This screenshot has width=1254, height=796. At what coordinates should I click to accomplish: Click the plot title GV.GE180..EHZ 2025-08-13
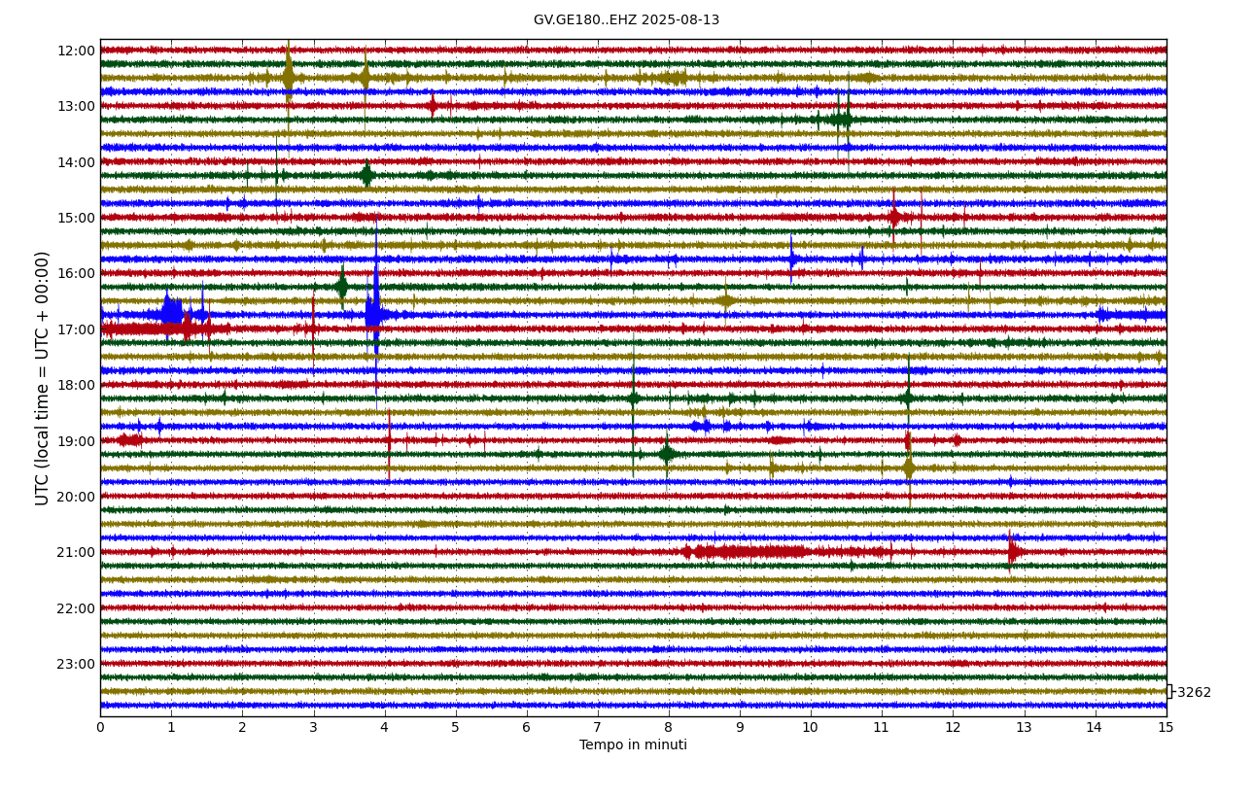coord(626,20)
